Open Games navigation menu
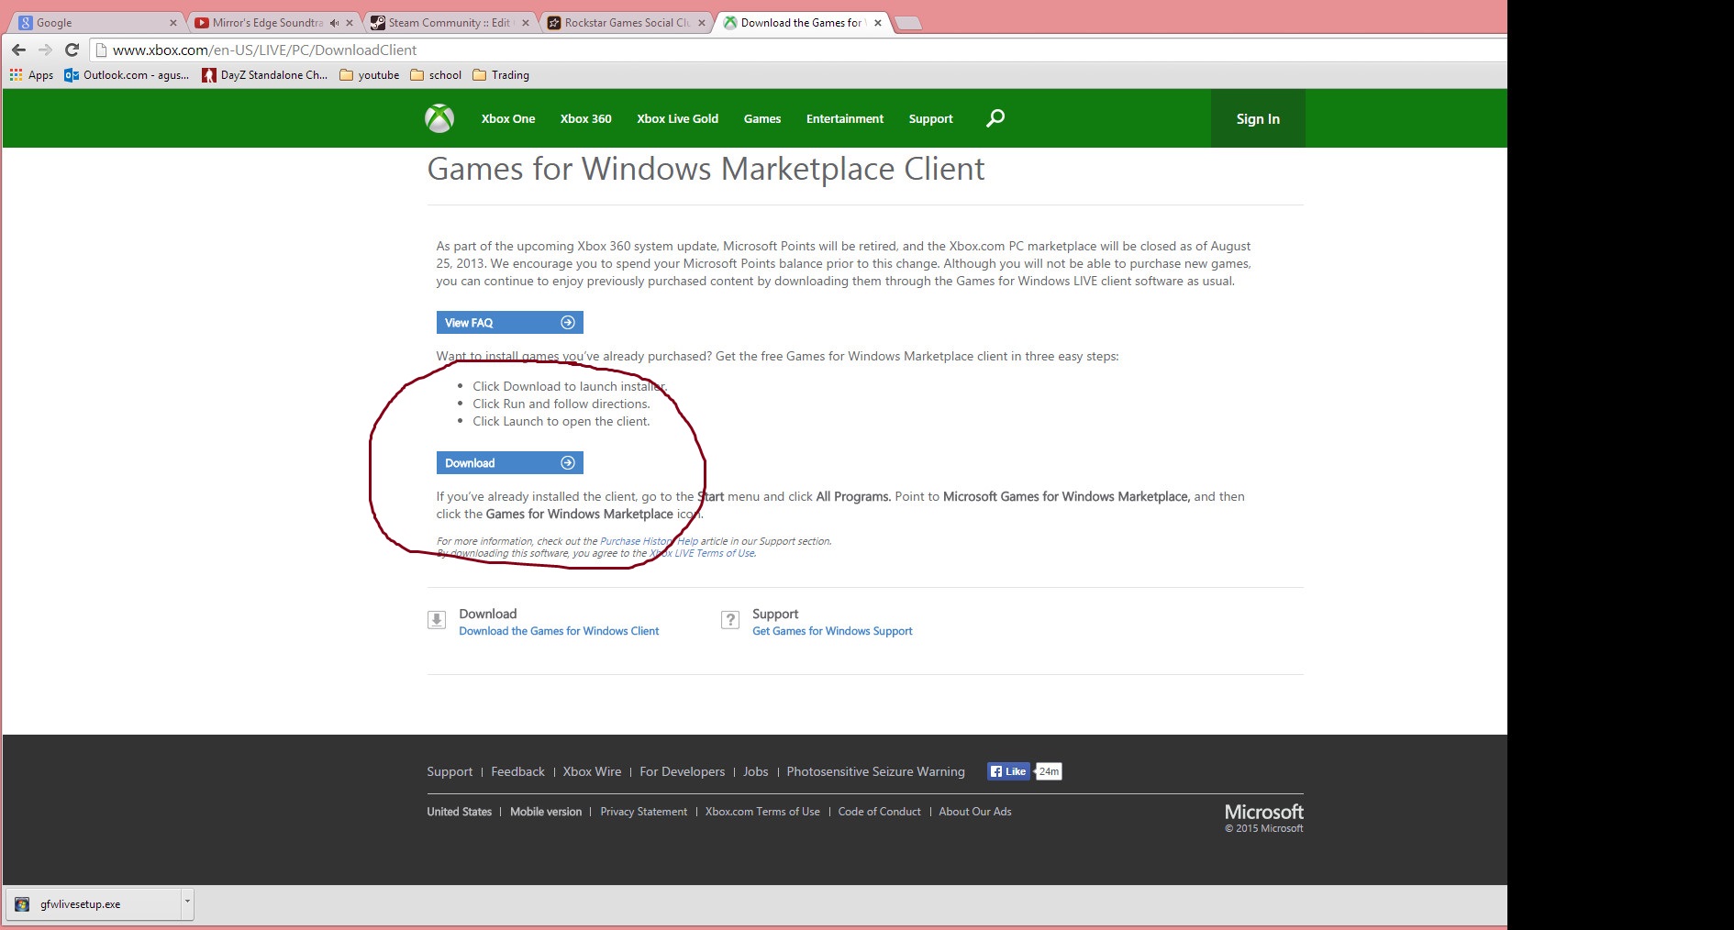The height and width of the screenshot is (930, 1734). (762, 118)
